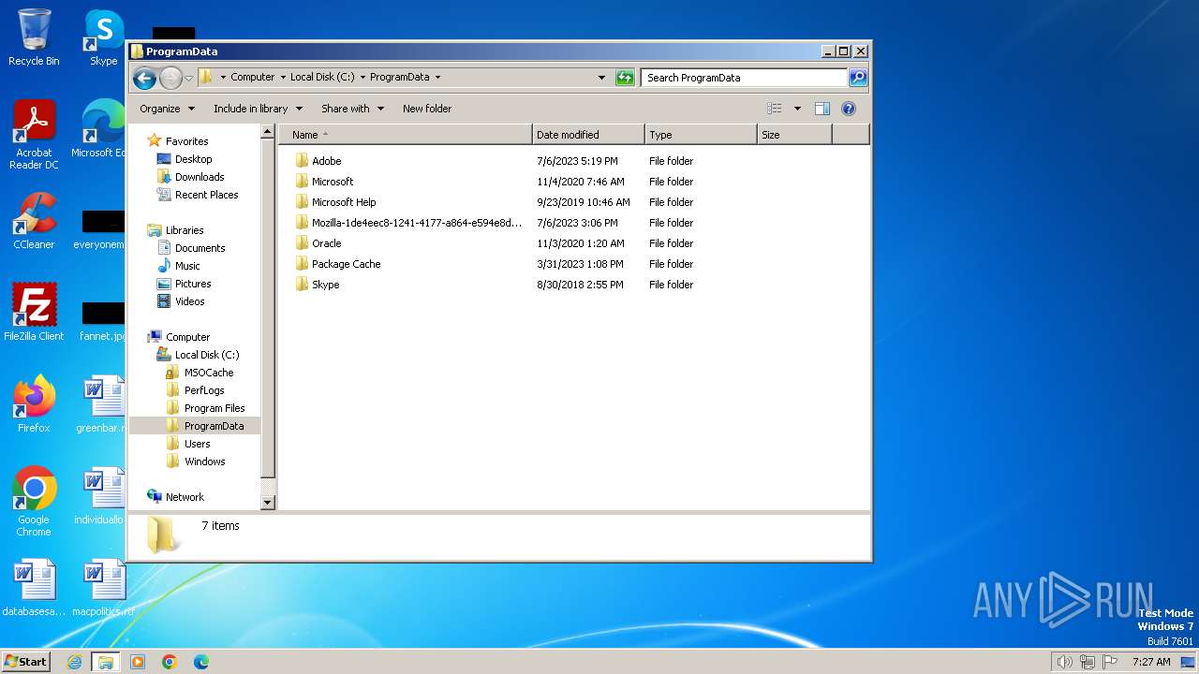This screenshot has width=1199, height=674.
Task: Click Favorites in navigation pane
Action: click(186, 141)
